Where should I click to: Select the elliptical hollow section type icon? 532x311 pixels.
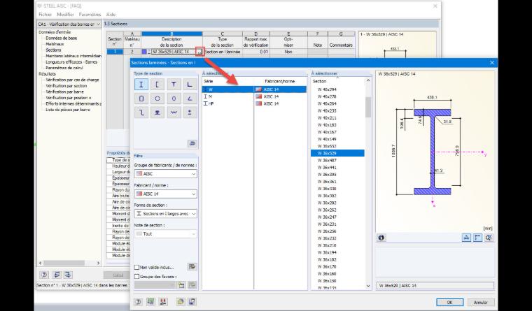(174, 99)
